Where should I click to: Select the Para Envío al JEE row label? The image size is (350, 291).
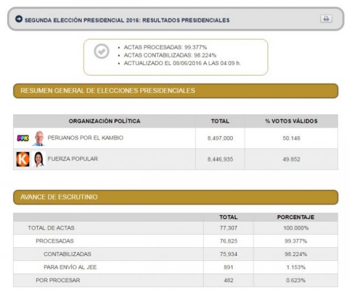70,267
